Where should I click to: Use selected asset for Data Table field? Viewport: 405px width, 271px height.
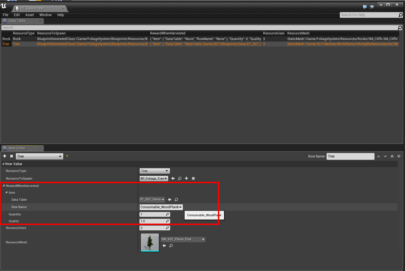click(x=170, y=200)
